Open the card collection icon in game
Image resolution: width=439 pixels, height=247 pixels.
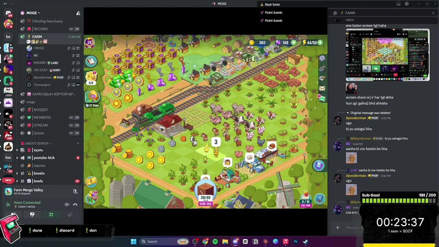click(319, 165)
